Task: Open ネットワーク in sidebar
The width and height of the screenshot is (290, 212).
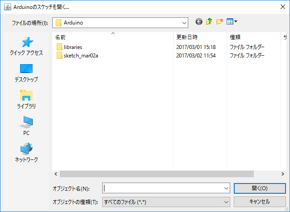Action: [x=26, y=152]
